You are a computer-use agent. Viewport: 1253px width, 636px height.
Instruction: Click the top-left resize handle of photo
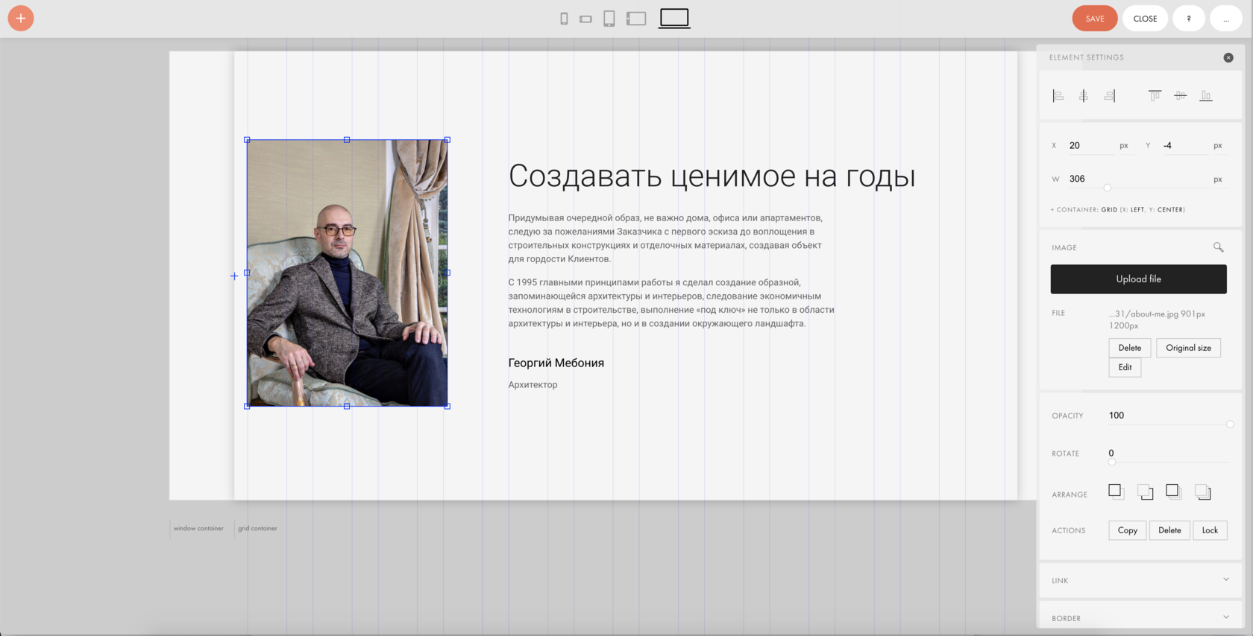coord(248,140)
